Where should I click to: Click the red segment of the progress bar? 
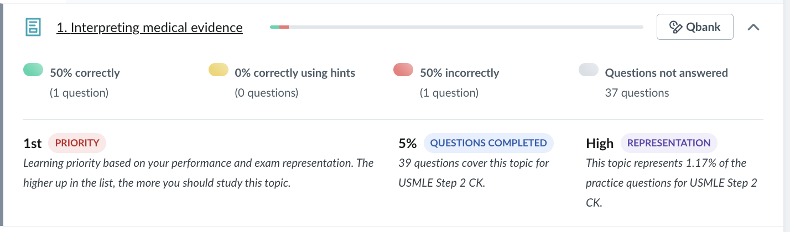(x=284, y=27)
